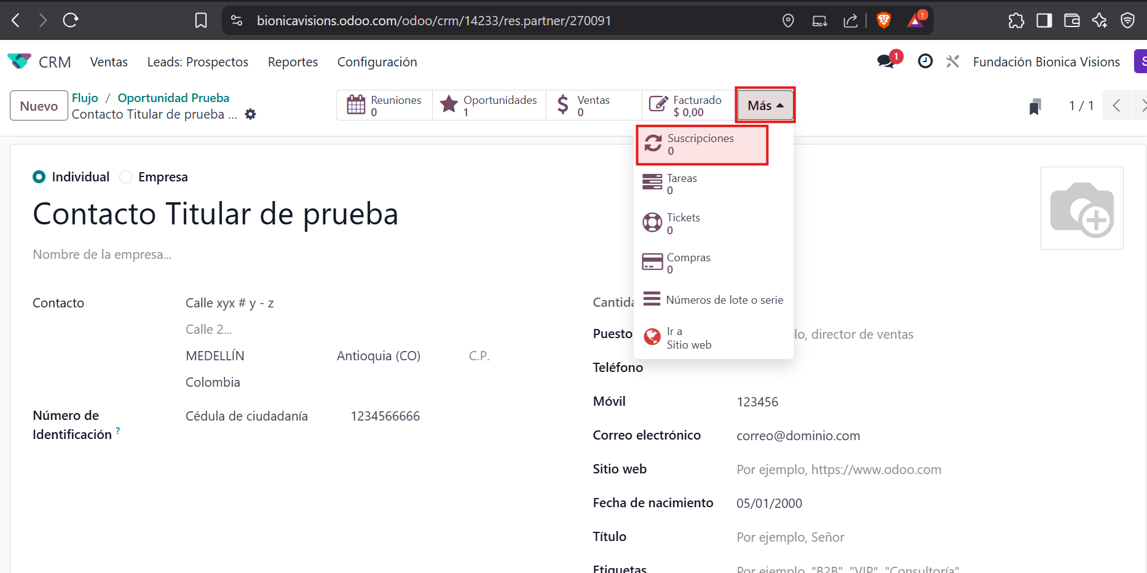Open Tickets from the Más menu
Viewport: 1147px width, 573px height.
(x=682, y=223)
